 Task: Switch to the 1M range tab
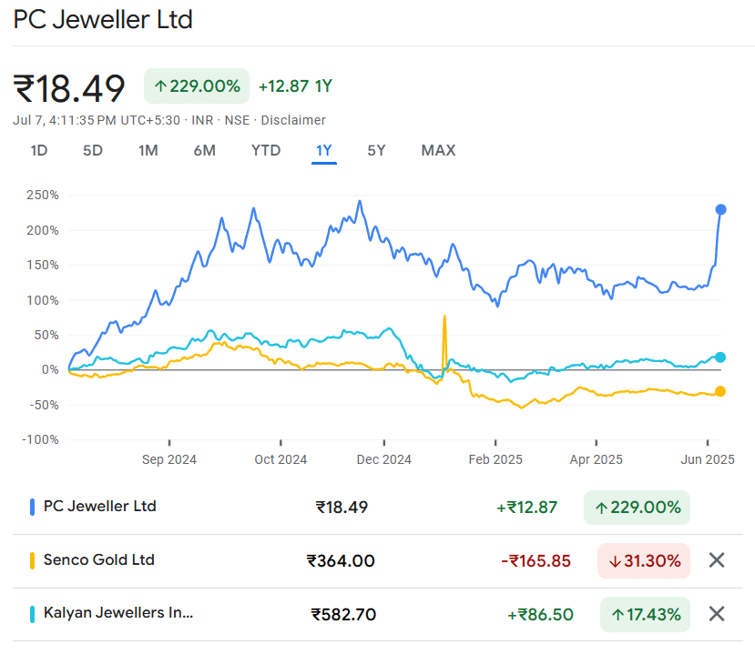[x=148, y=150]
